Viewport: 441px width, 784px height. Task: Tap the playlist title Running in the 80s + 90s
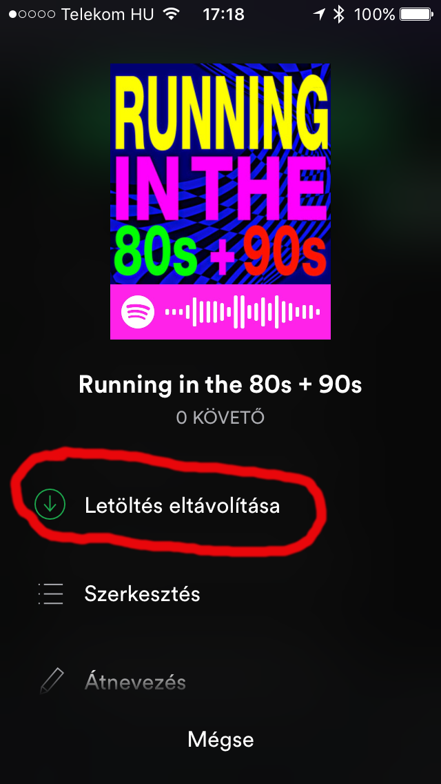tap(220, 384)
